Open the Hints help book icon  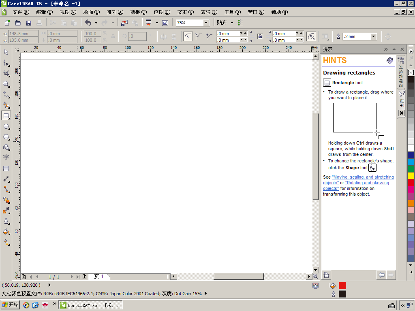coord(389,60)
